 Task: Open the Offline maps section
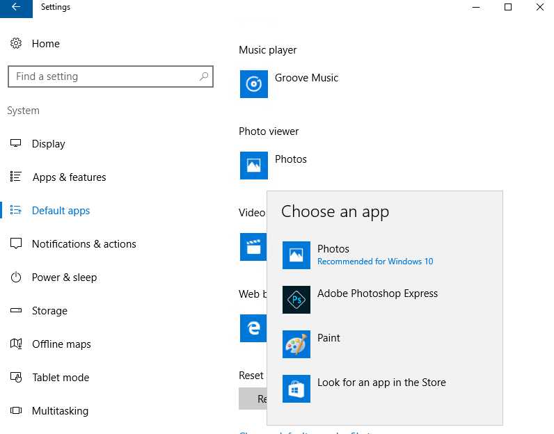pyautogui.click(x=61, y=344)
